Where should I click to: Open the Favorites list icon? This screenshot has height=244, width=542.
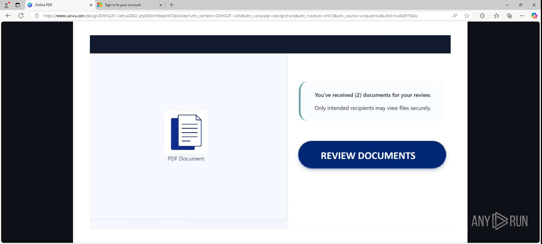496,16
